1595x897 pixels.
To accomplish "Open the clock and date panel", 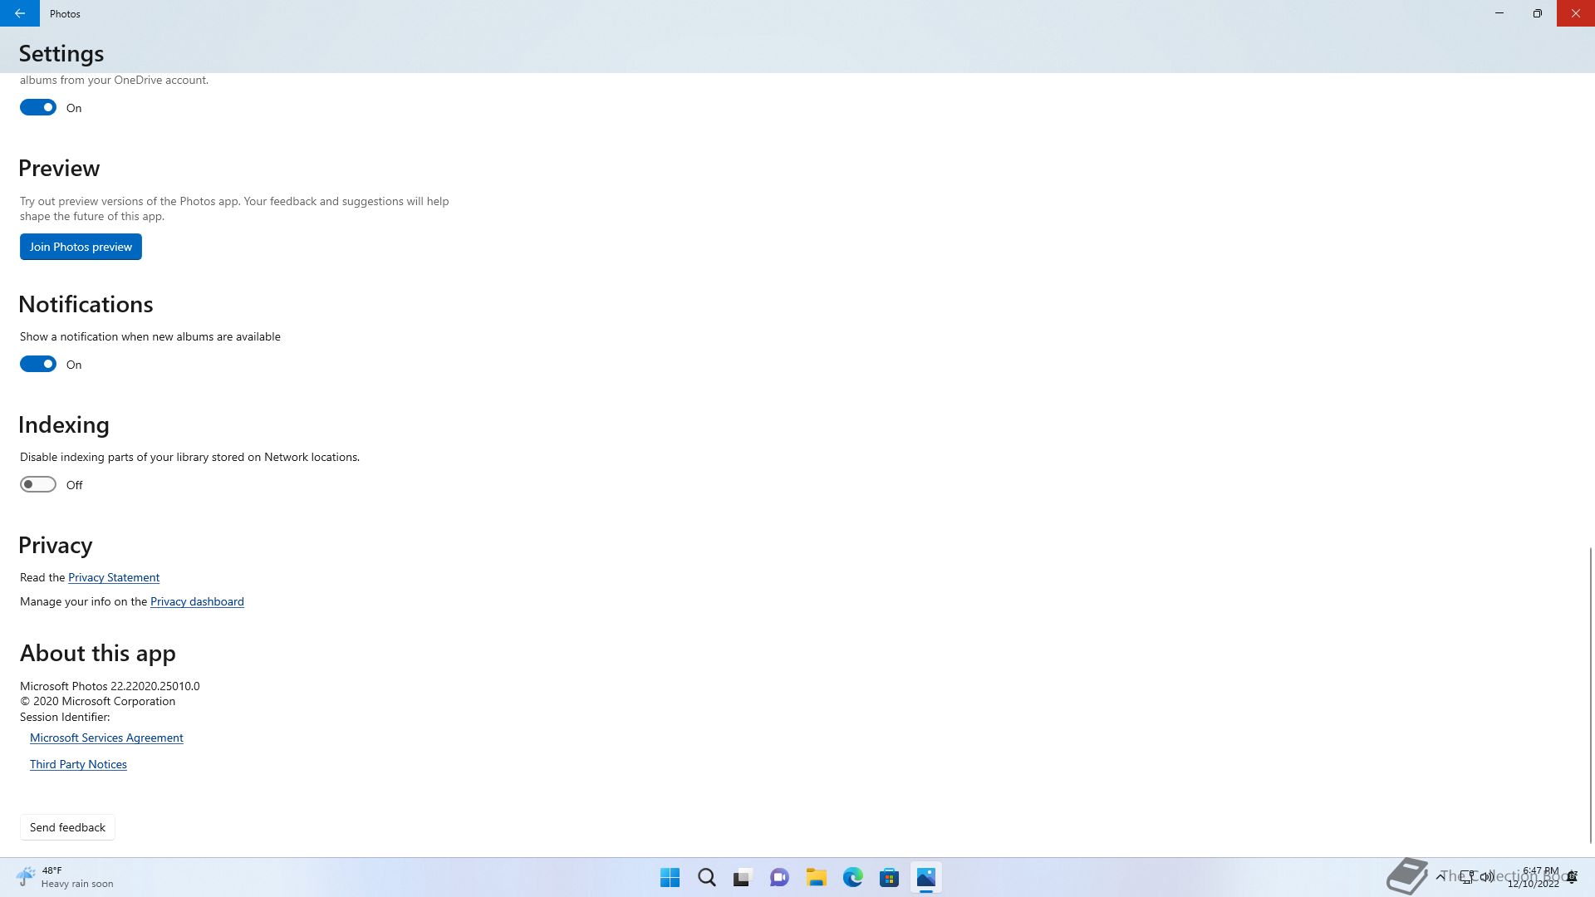I will point(1534,877).
